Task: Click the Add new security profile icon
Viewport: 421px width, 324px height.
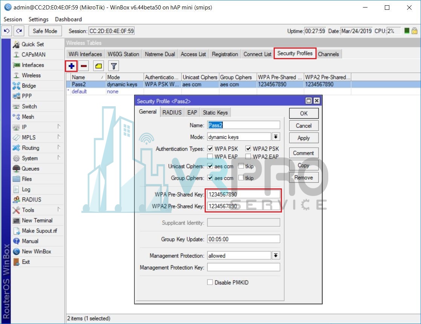Action: coord(72,66)
